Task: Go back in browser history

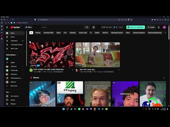Action: pos(7,20)
